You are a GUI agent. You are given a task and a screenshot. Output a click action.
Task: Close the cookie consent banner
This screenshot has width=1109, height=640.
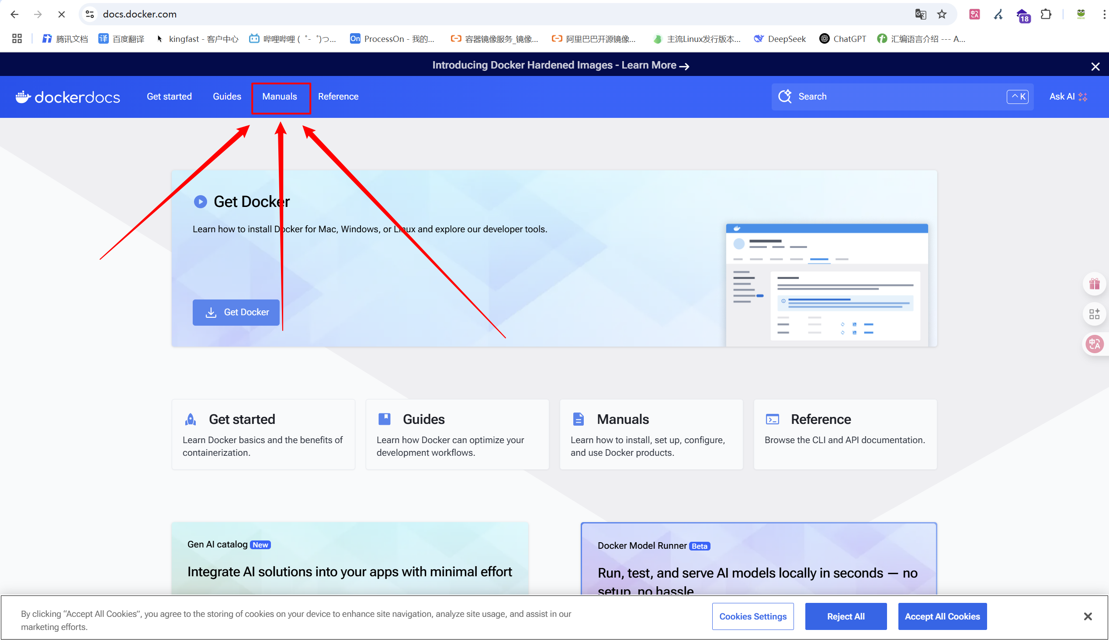point(1088,617)
